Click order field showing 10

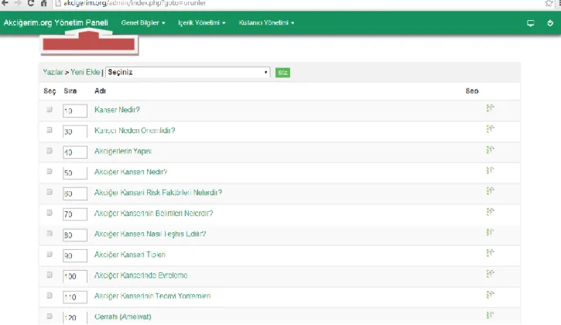tap(75, 111)
